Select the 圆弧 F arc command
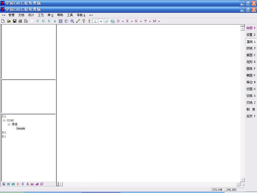Viewport: 257px width, 193px height. [251, 69]
